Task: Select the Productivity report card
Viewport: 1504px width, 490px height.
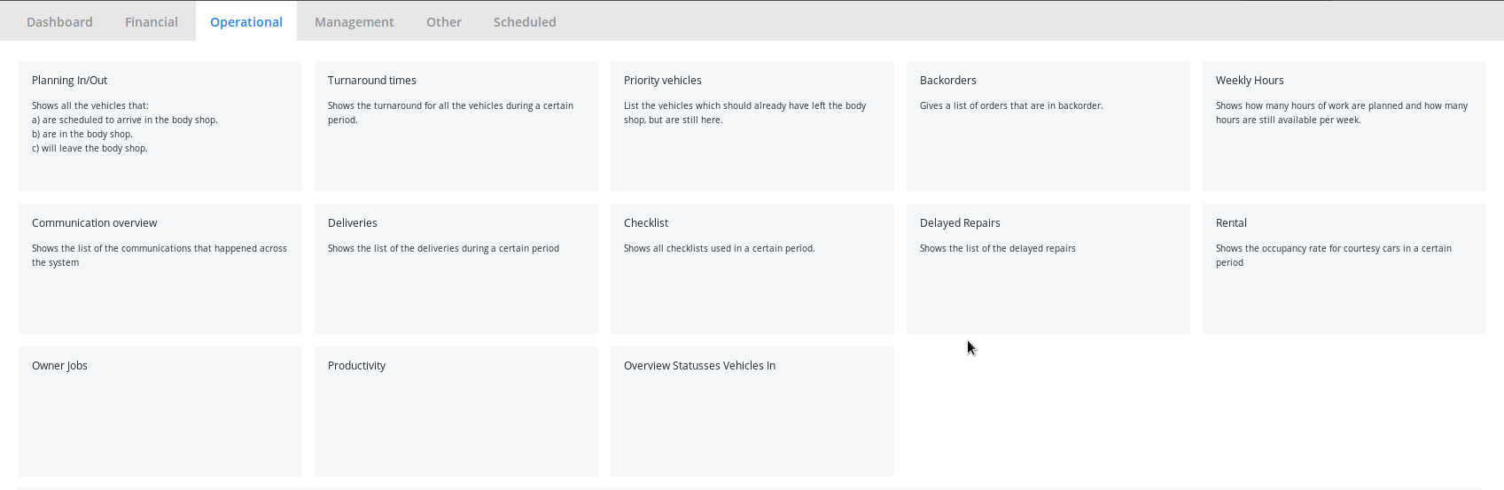Action: (456, 411)
